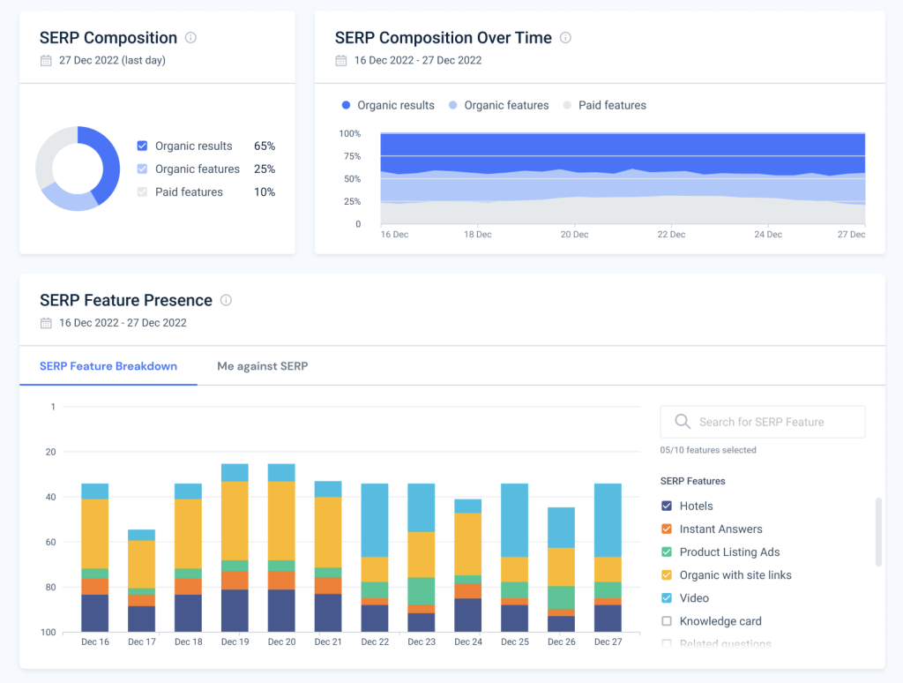Click the Organic results legend dot

point(346,105)
